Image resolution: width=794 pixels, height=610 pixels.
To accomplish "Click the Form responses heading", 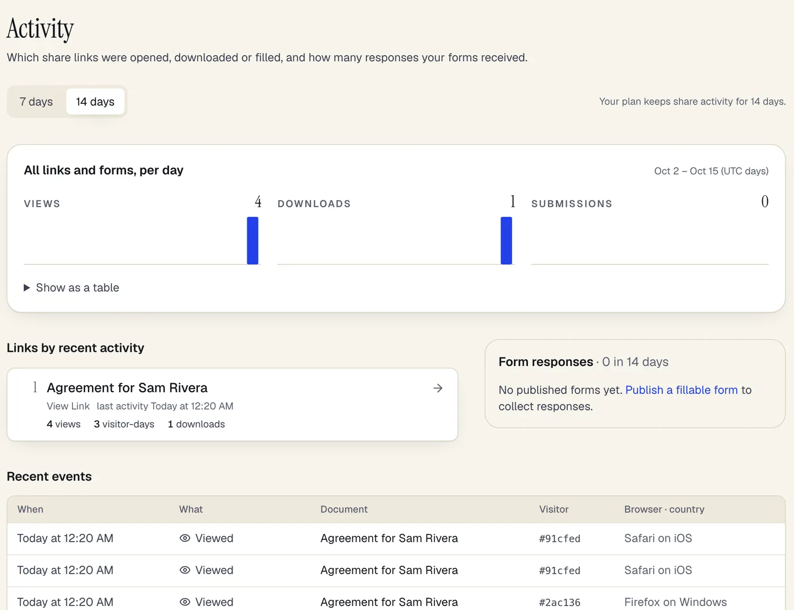I will [546, 362].
